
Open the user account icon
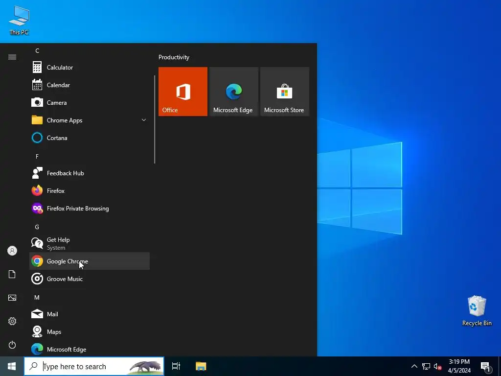pos(12,251)
